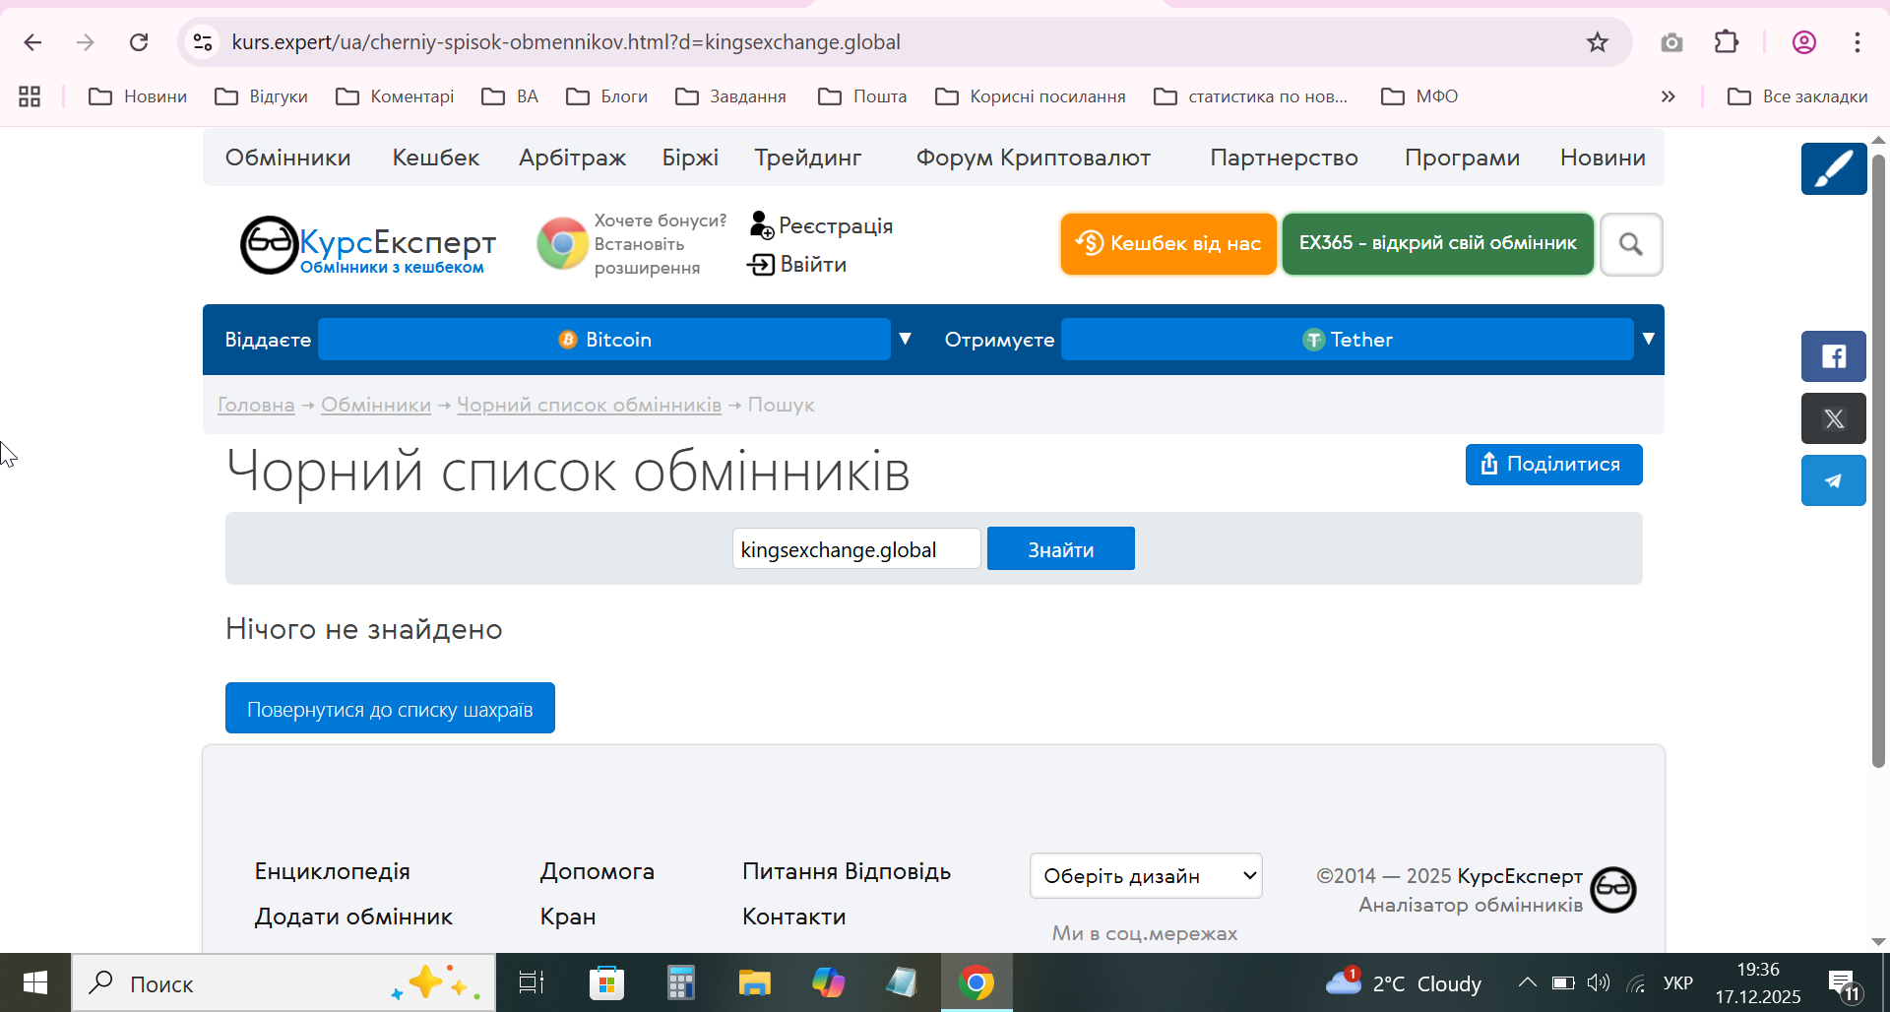Open the Windows Start menu
Screen dimensions: 1890x1012
click(35, 982)
